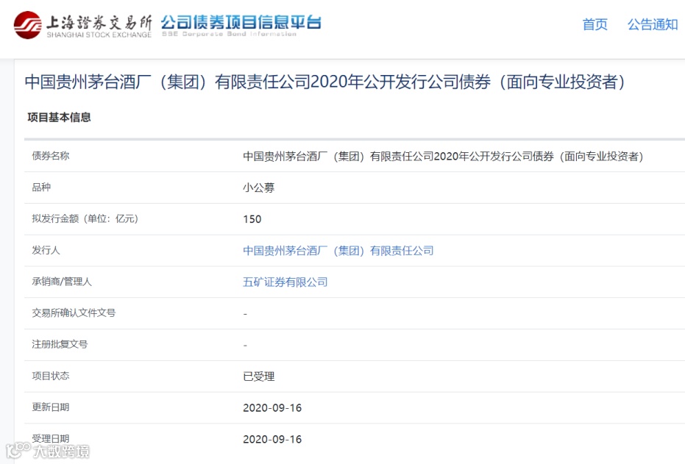
Task: Click the value 小公募
Action: click(x=259, y=188)
